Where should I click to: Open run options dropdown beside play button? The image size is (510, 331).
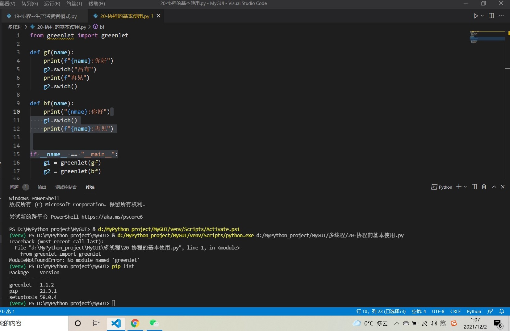[482, 16]
